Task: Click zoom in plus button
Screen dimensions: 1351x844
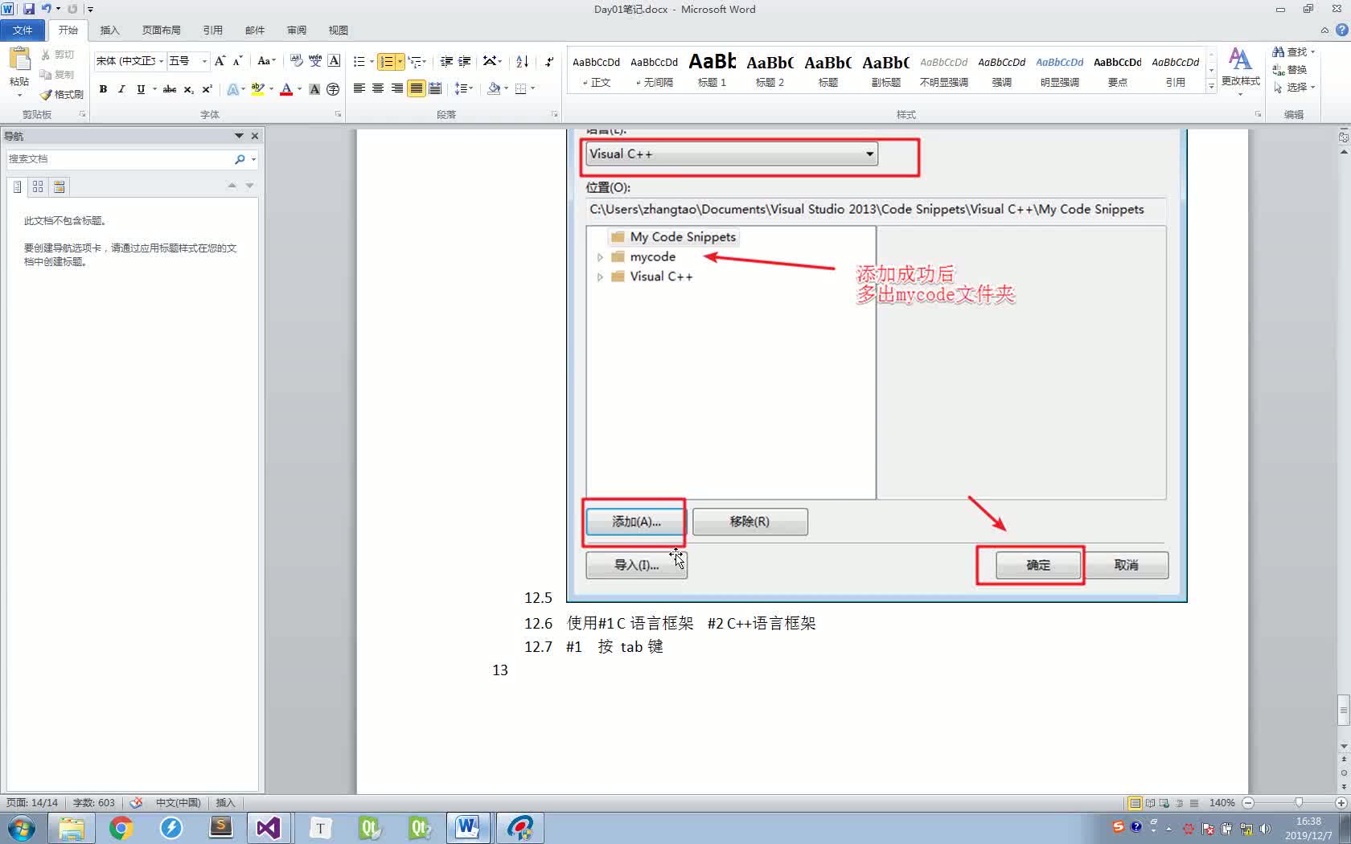Action: pos(1341,803)
